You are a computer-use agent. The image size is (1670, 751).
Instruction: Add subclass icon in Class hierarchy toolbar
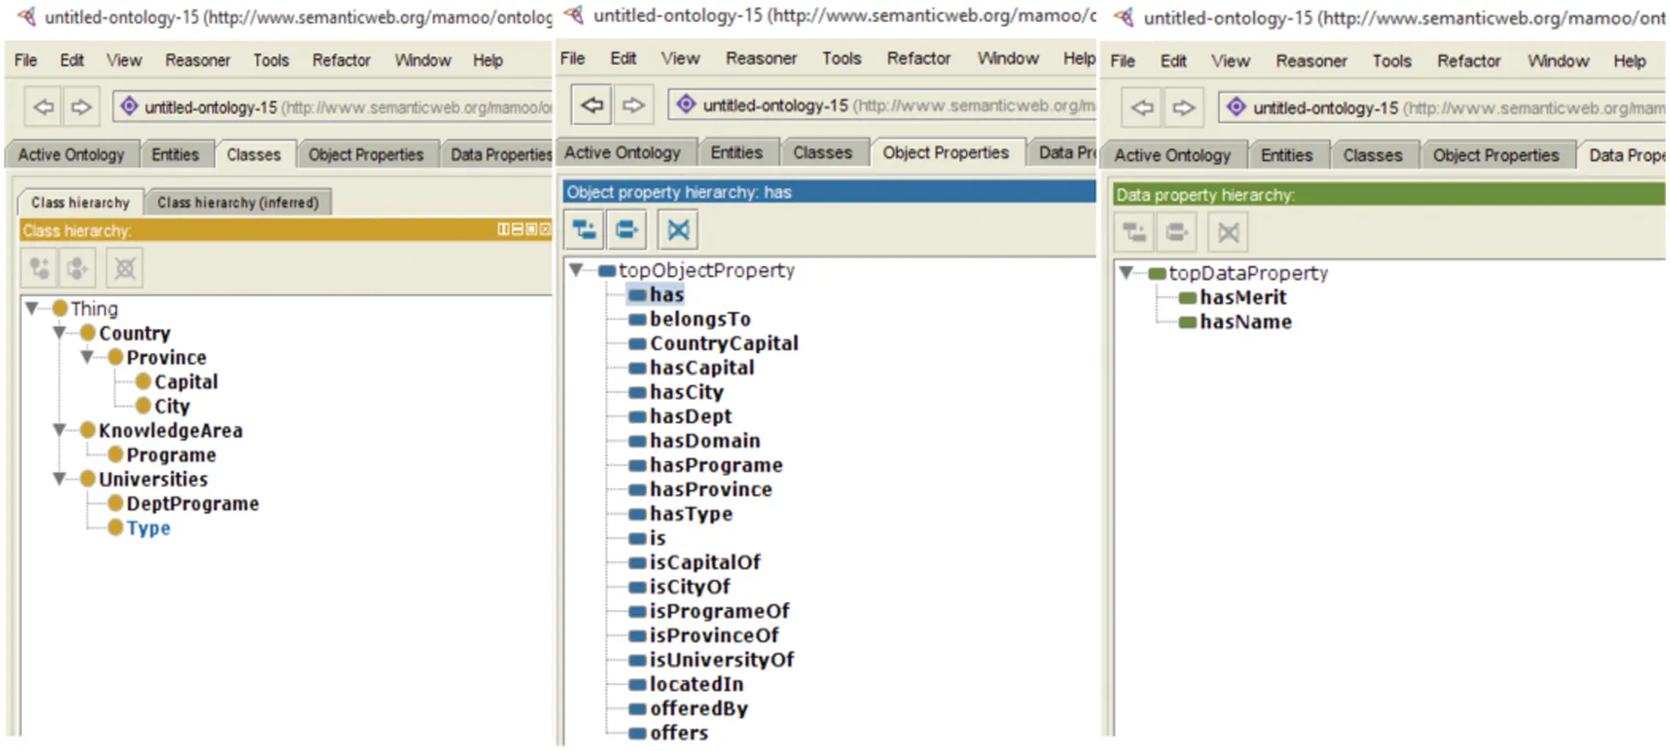point(39,268)
